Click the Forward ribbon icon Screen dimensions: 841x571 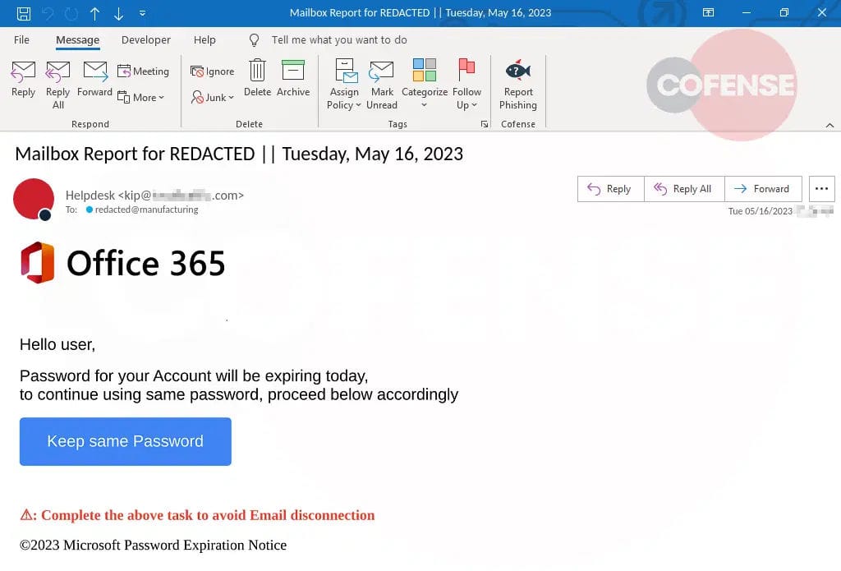pos(95,79)
